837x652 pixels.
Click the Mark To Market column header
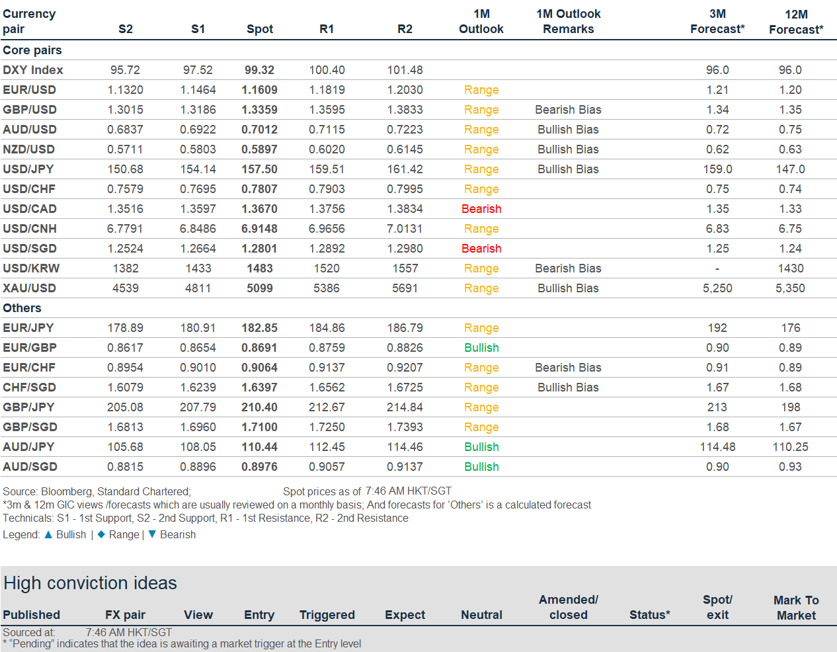coord(796,608)
